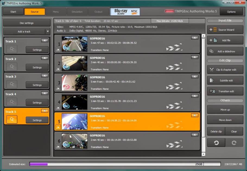Click the transition icon on clip 1

pos(174,47)
